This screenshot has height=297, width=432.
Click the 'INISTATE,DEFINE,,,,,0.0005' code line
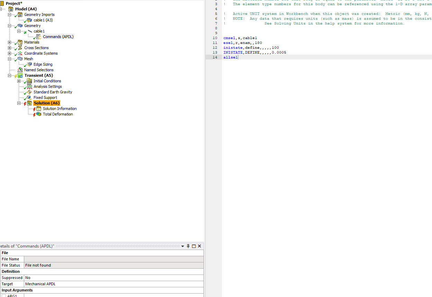255,53
